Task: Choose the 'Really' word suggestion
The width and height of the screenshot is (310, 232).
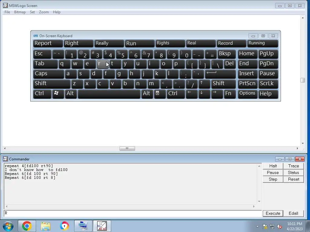Action: coord(109,43)
